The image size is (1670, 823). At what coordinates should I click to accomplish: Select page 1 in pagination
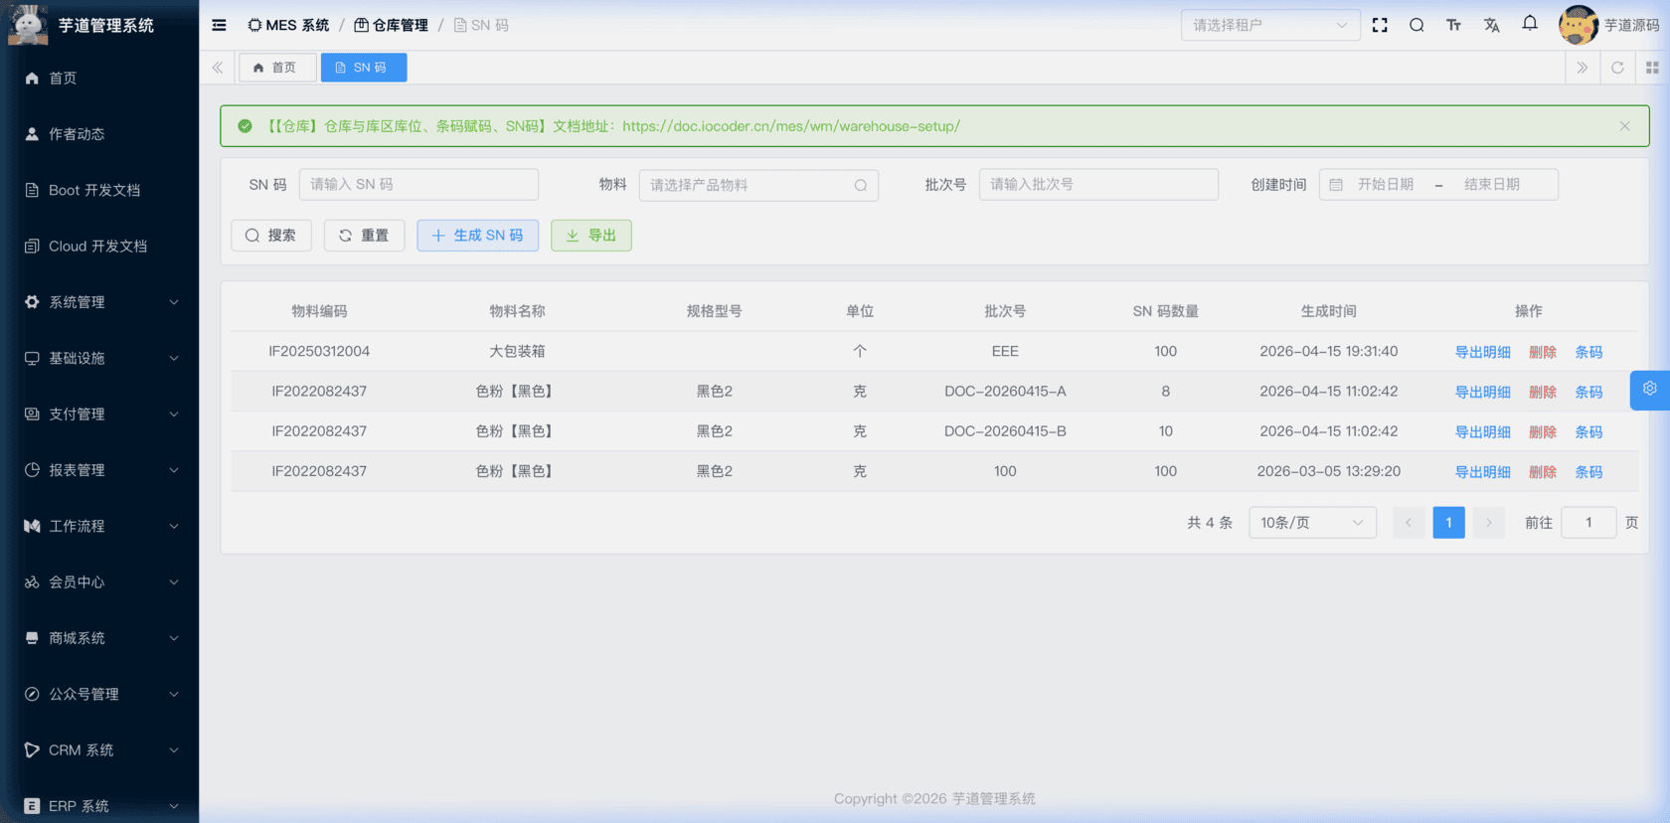point(1448,523)
